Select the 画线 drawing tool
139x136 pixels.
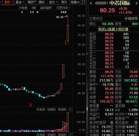[42, 2]
